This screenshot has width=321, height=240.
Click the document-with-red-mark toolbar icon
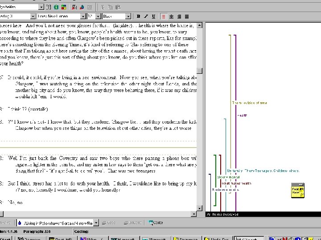pos(74,7)
